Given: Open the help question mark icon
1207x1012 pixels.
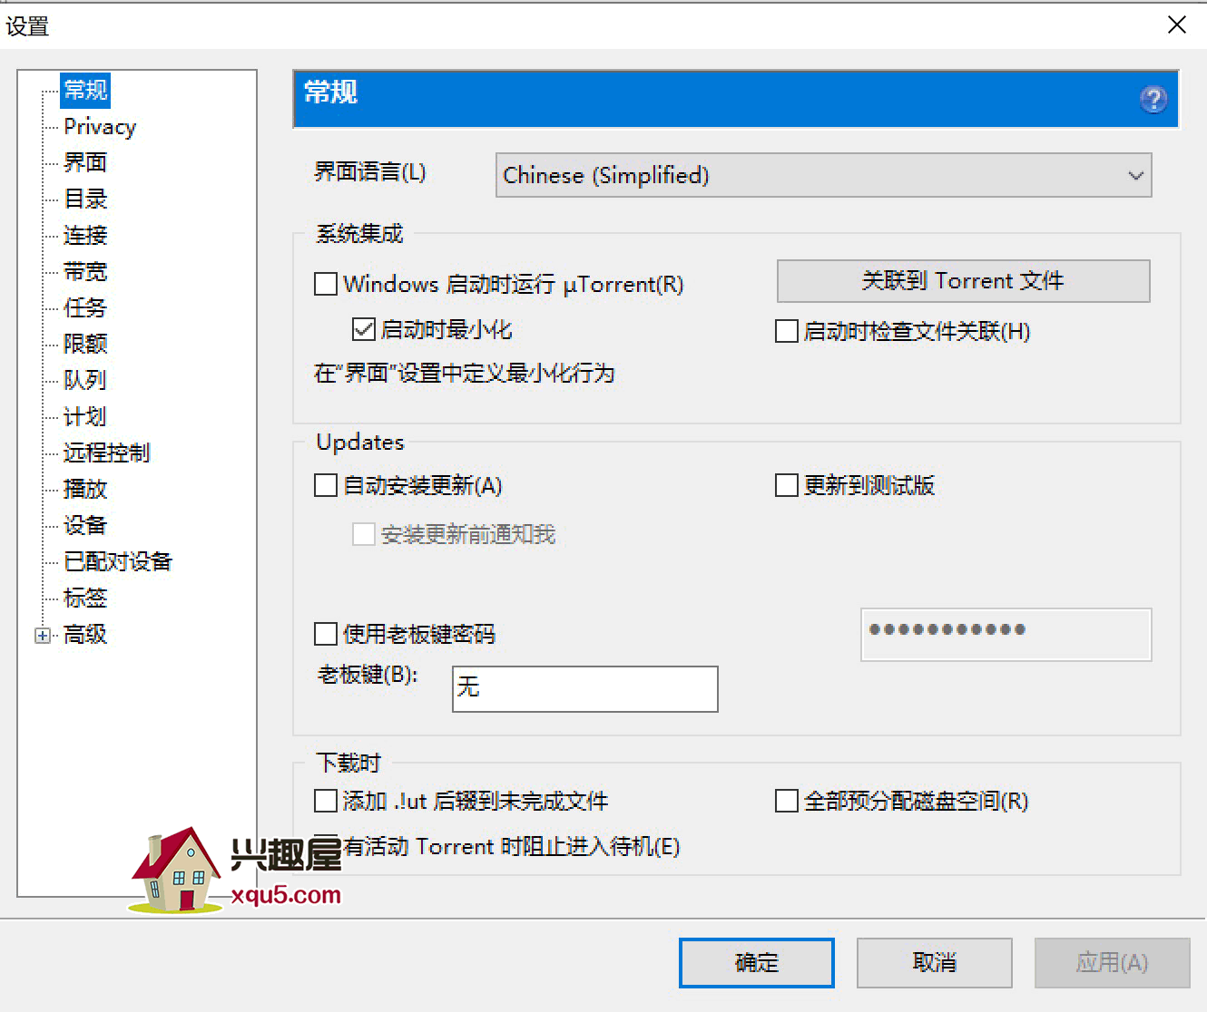Looking at the screenshot, I should point(1153,99).
